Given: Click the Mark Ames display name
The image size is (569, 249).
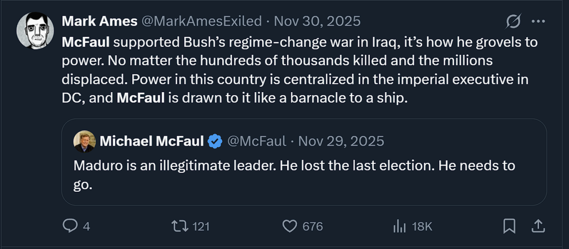Looking at the screenshot, I should point(99,21).
